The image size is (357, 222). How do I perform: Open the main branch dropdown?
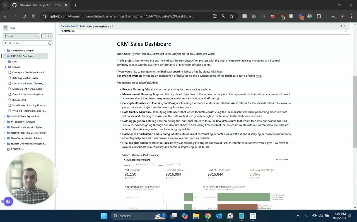coord(21,36)
